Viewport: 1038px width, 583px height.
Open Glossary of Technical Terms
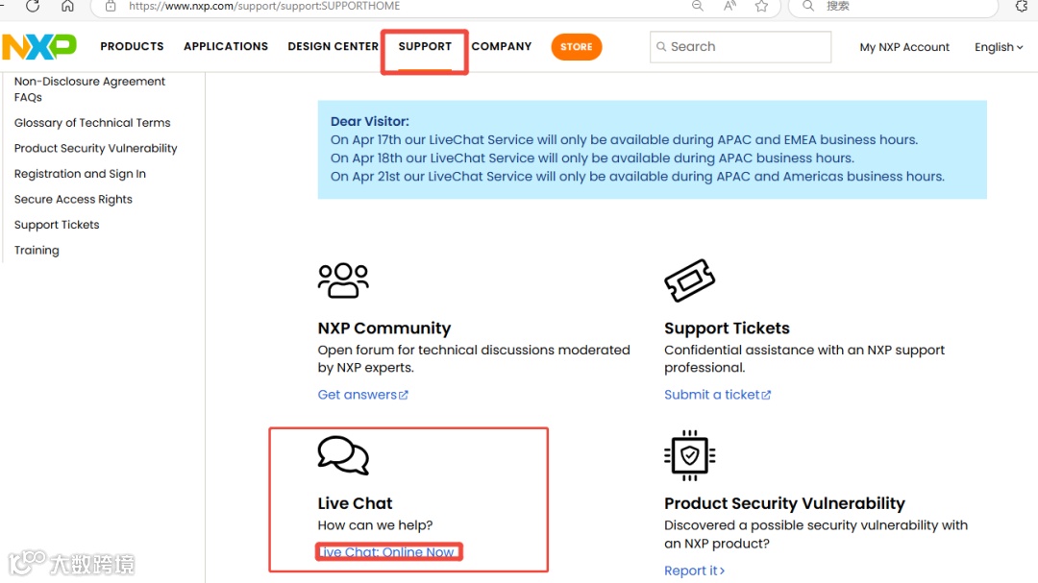pos(92,123)
